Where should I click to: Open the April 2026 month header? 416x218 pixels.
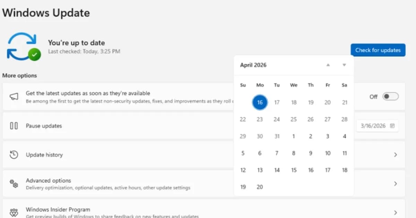(253, 65)
